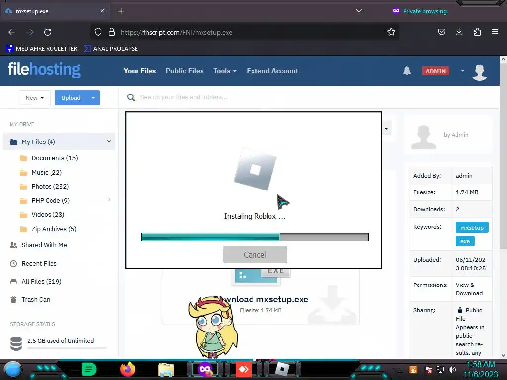This screenshot has height=380, width=507.
Task: Open a new browser tab
Action: coord(121,11)
